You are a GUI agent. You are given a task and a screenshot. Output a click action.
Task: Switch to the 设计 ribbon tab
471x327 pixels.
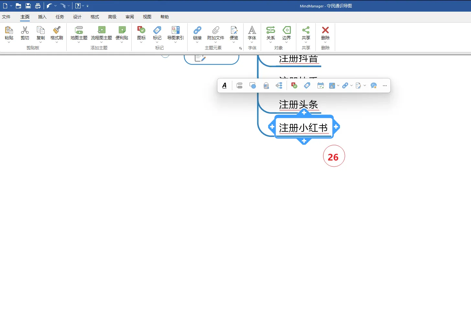pos(77,17)
